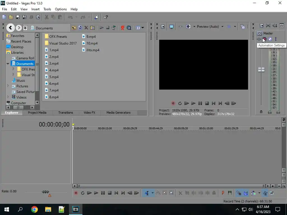Click Play in the preview transport
Screen dimensions: 287x215
point(193,104)
